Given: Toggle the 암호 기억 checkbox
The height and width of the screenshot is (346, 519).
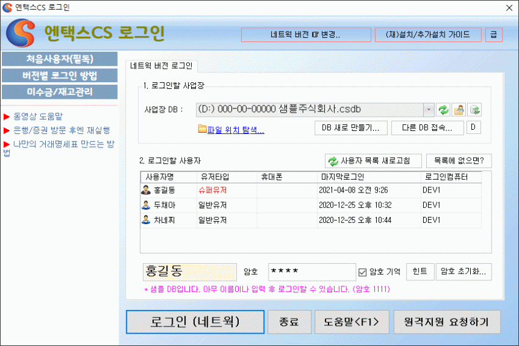Looking at the screenshot, I should 363,272.
